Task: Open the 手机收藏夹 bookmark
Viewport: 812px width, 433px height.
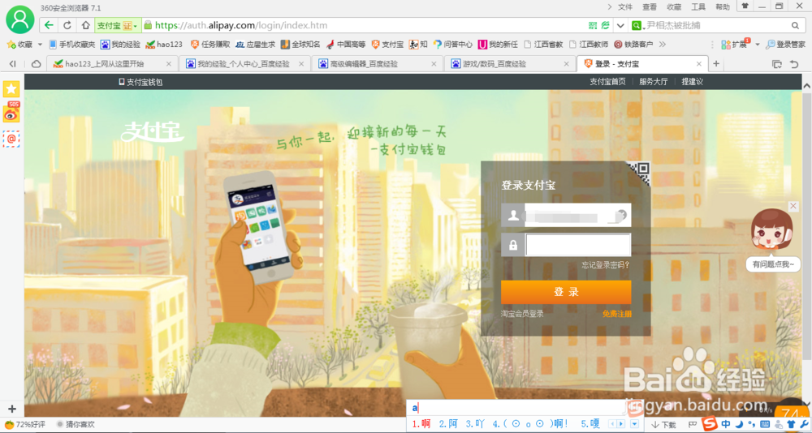Action: (72, 45)
